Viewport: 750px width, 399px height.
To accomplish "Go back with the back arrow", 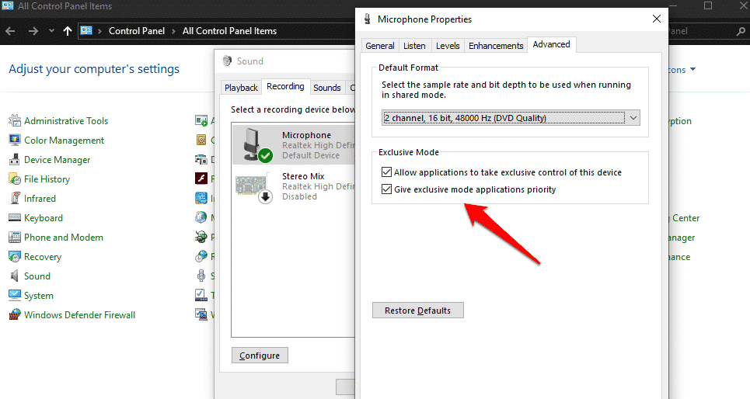I will pos(11,31).
